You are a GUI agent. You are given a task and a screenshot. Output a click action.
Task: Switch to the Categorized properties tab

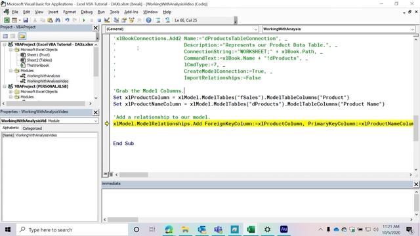point(32,128)
